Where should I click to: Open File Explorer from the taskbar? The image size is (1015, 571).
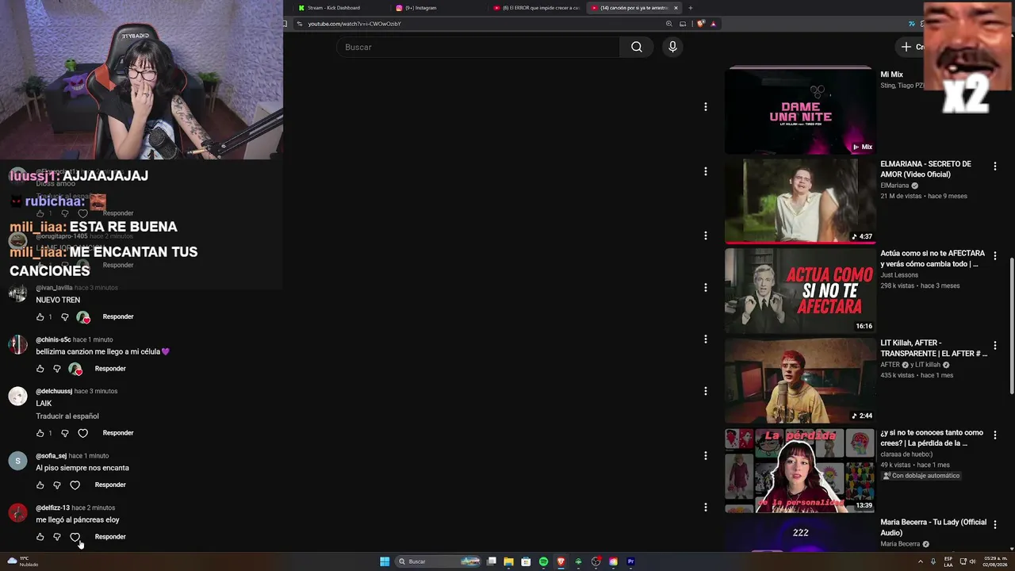click(508, 561)
